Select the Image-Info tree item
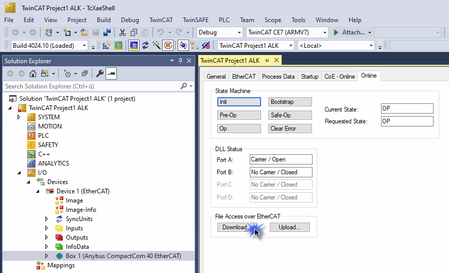The width and height of the screenshot is (449, 273). (x=81, y=210)
